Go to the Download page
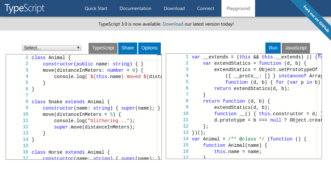The height and width of the screenshot is (174, 331). pyautogui.click(x=174, y=8)
